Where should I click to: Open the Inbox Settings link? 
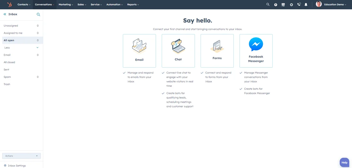17,166
